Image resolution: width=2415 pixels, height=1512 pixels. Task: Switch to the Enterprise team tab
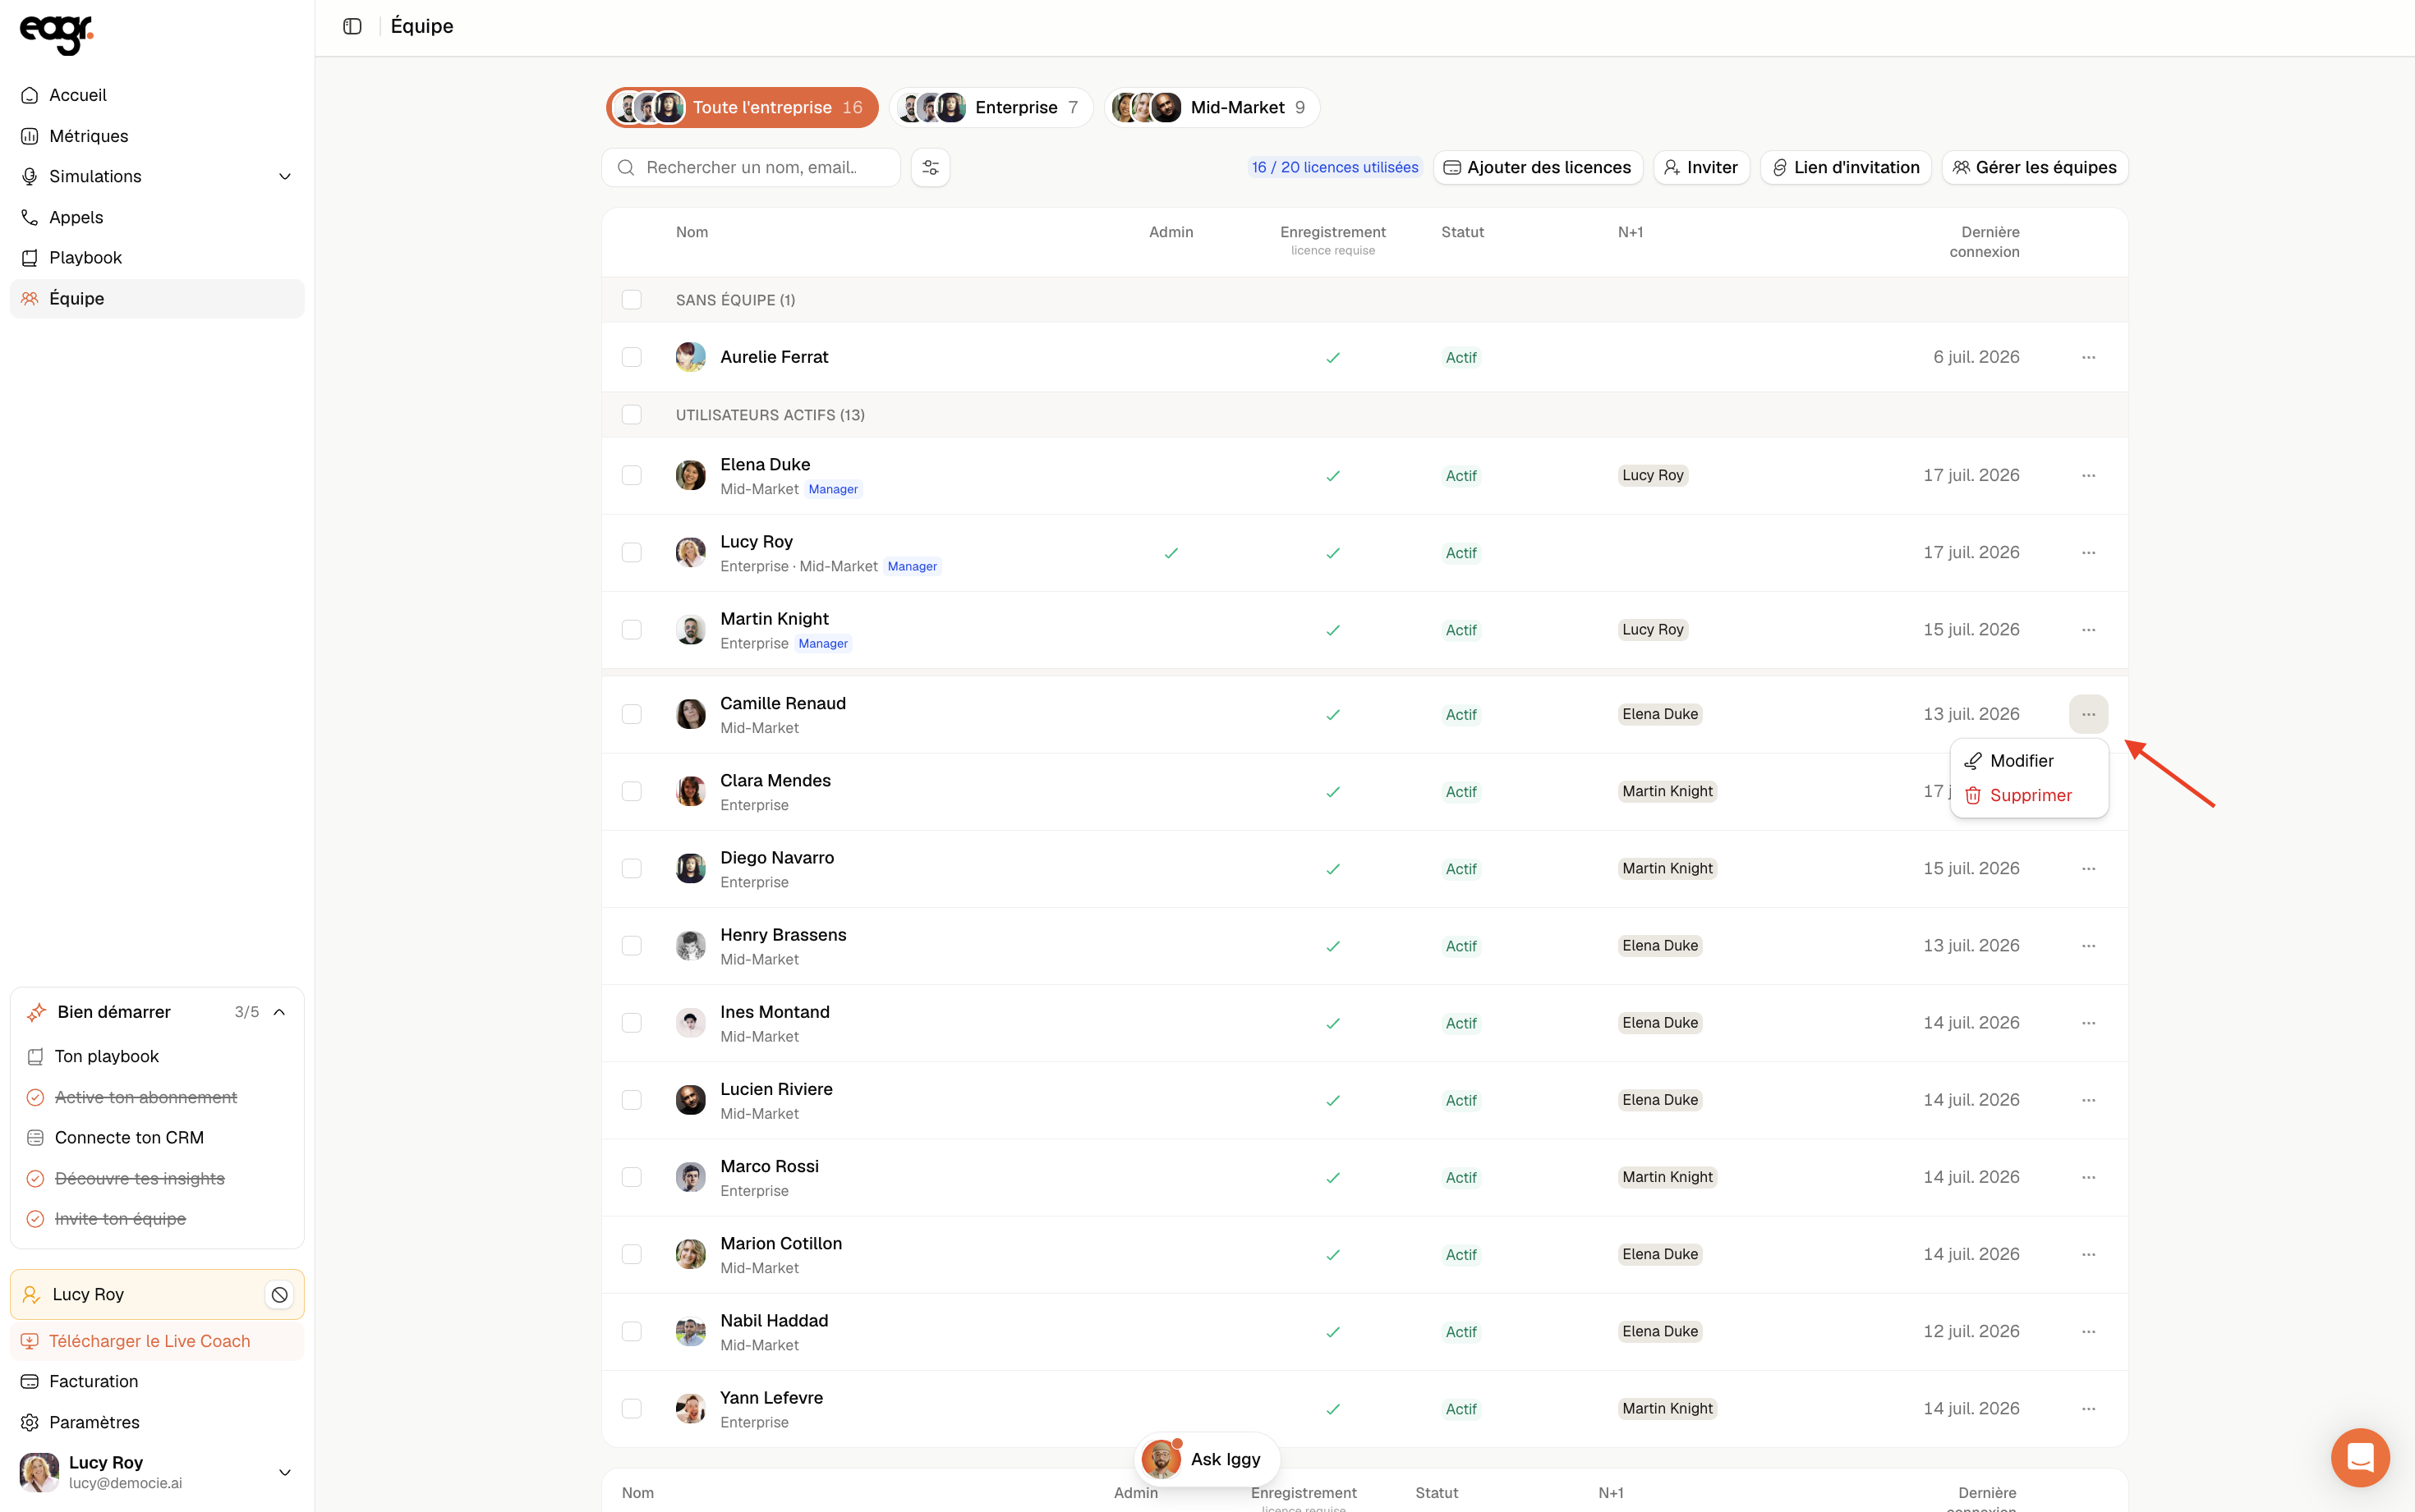point(991,107)
